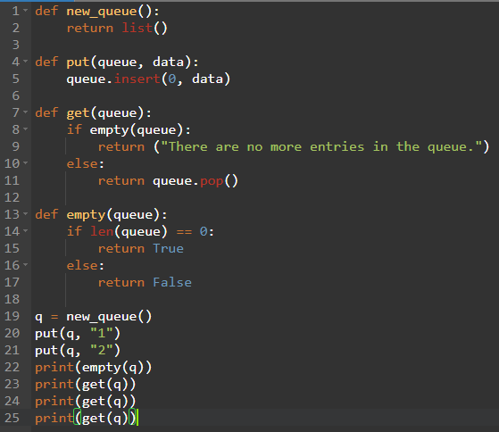499x432 pixels.
Task: Place cursor in blank line 3
Action: (x=264, y=45)
